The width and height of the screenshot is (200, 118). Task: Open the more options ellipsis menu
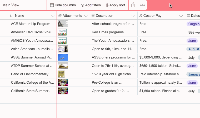[142, 5]
